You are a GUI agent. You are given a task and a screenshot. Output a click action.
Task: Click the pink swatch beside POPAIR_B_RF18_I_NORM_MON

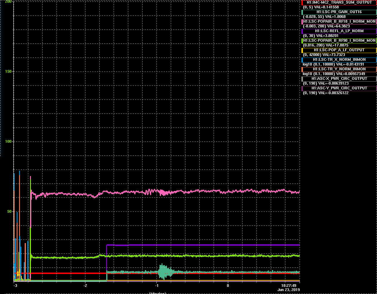[x=302, y=21]
